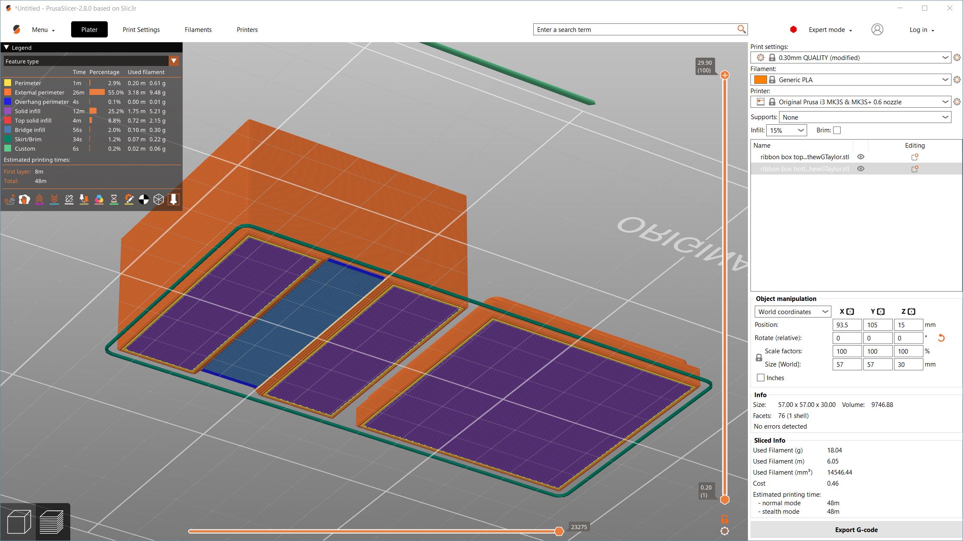Collapse the Legend panel triangle
The height and width of the screenshot is (541, 963).
pos(6,47)
